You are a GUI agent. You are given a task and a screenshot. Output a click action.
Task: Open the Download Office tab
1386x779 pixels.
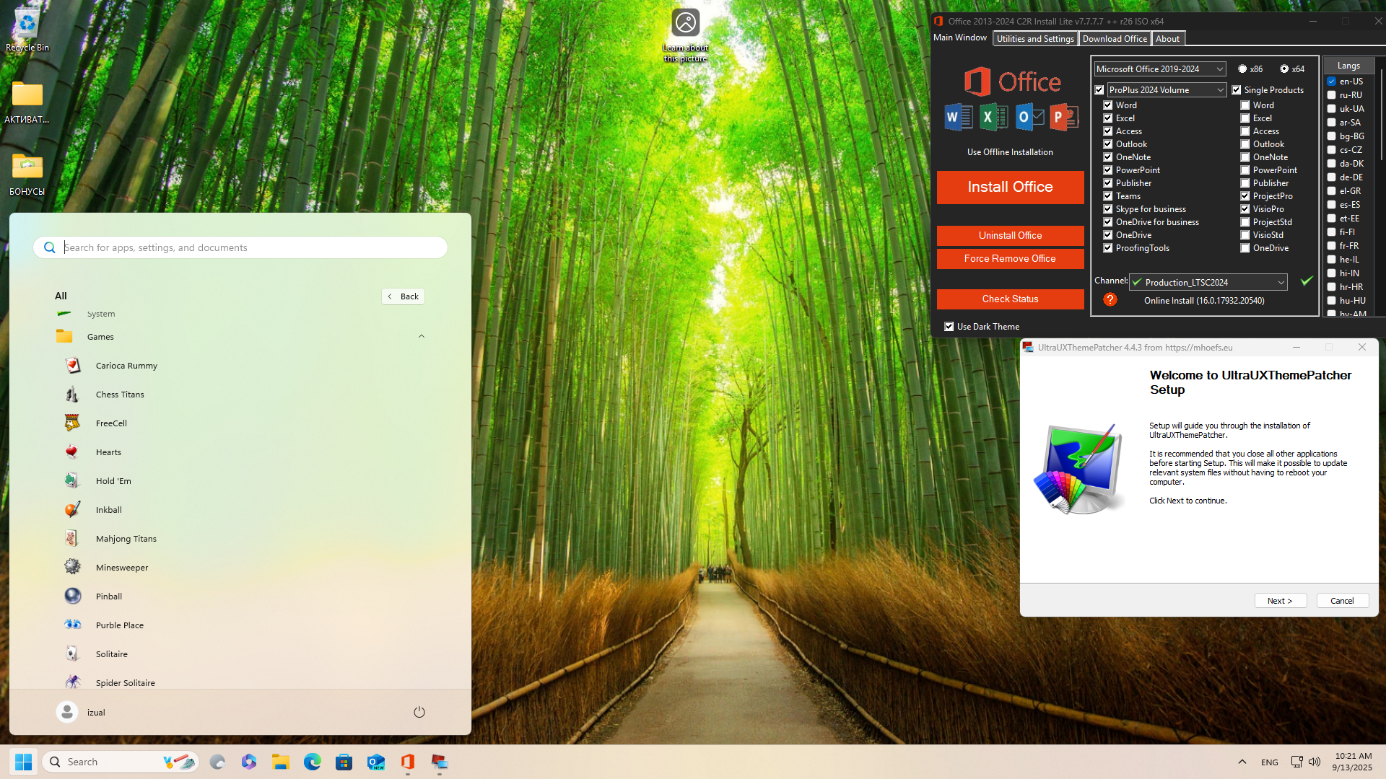1114,39
